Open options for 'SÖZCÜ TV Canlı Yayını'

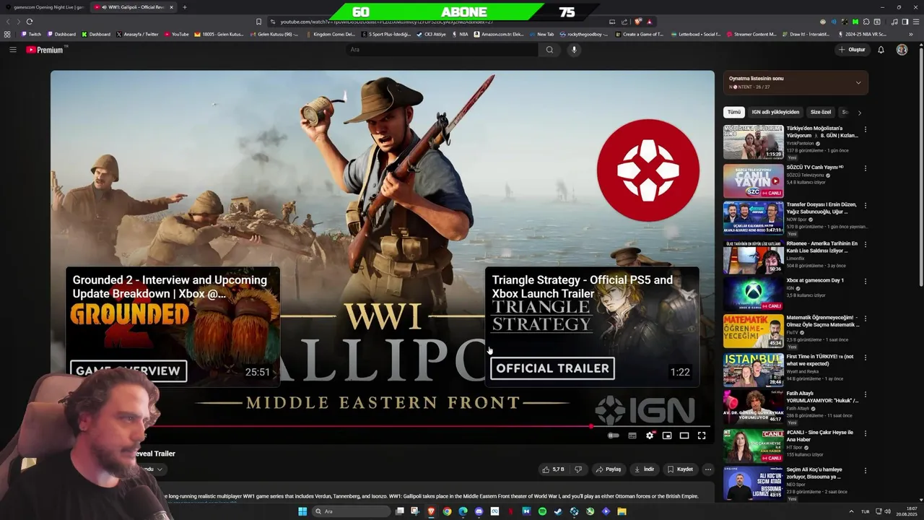866,168
